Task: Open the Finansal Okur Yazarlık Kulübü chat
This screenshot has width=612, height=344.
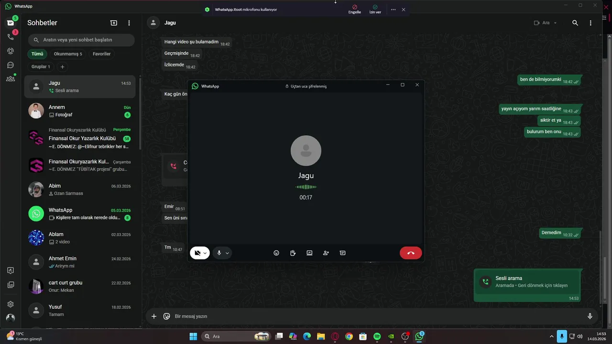Action: click(x=80, y=139)
